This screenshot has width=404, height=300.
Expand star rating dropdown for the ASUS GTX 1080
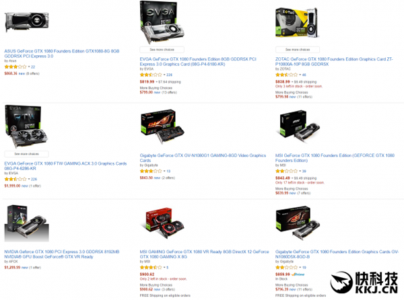click(29, 67)
